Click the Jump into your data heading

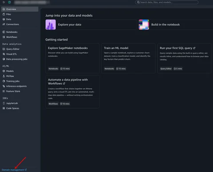pyautogui.click(x=69, y=16)
